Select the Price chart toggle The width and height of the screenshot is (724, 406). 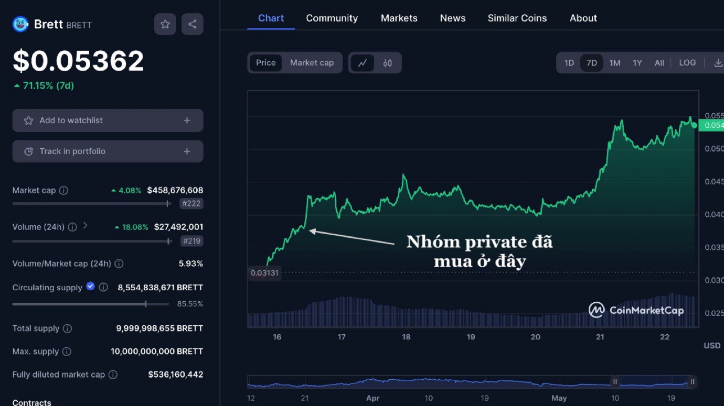265,63
